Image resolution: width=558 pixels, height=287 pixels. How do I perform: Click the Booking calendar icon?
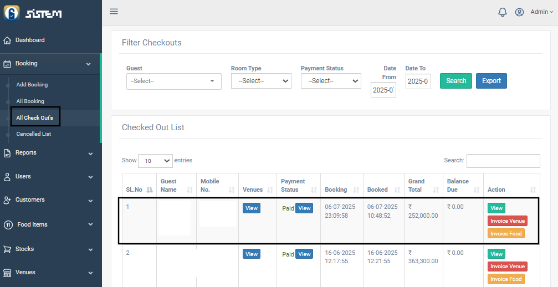click(7, 64)
